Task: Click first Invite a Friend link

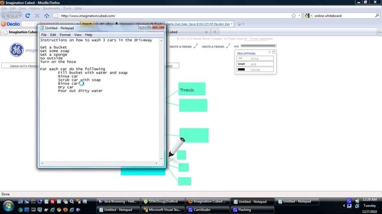Action: pyautogui.click(x=180, y=46)
